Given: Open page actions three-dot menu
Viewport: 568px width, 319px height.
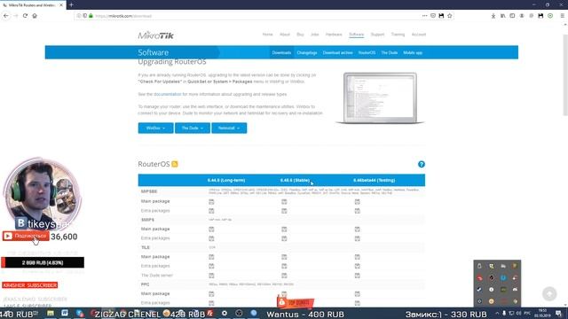Looking at the screenshot, I should [424, 16].
